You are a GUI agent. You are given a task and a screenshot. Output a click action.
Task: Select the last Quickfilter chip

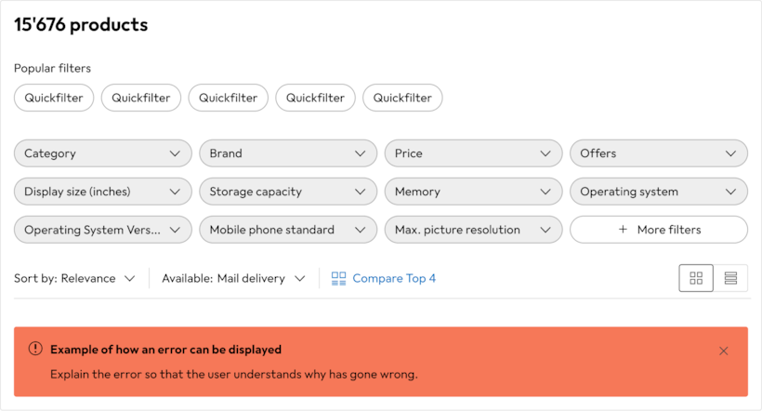[402, 98]
